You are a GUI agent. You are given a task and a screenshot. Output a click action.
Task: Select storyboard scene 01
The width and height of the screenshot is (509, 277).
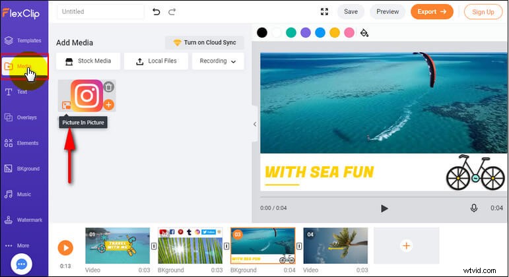point(118,245)
